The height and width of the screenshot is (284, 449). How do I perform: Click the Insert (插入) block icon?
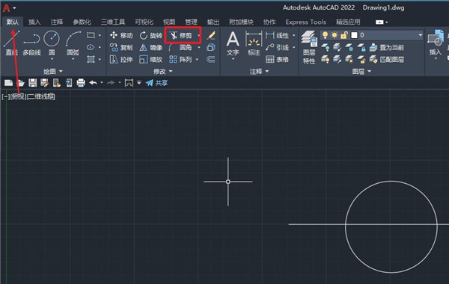click(436, 43)
